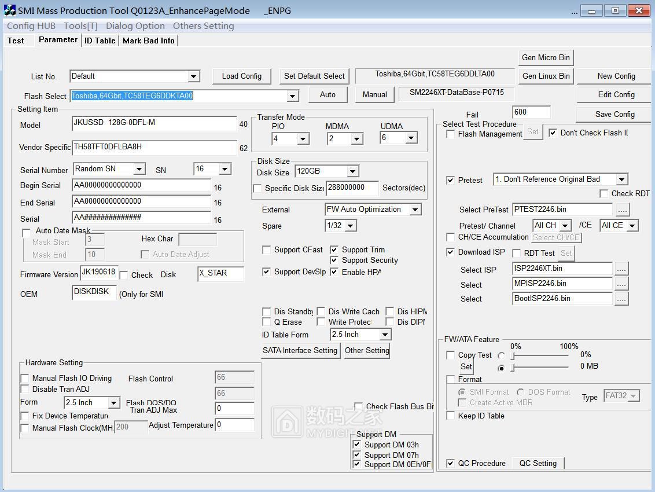Image resolution: width=655 pixels, height=492 pixels.
Task: Open browse button for BootISP2246.bin
Action: [x=621, y=299]
